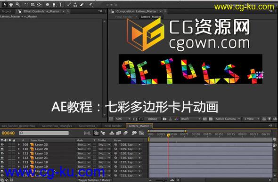
Task: Expand Layer 20 properties triangle
Action: pyautogui.click(x=19, y=149)
